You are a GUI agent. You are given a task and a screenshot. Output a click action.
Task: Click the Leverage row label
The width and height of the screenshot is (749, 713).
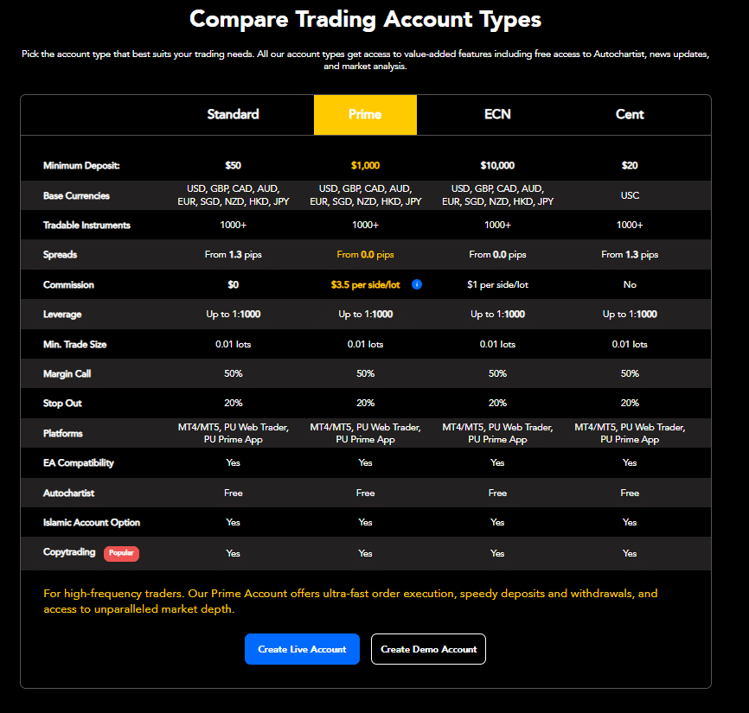tap(62, 315)
